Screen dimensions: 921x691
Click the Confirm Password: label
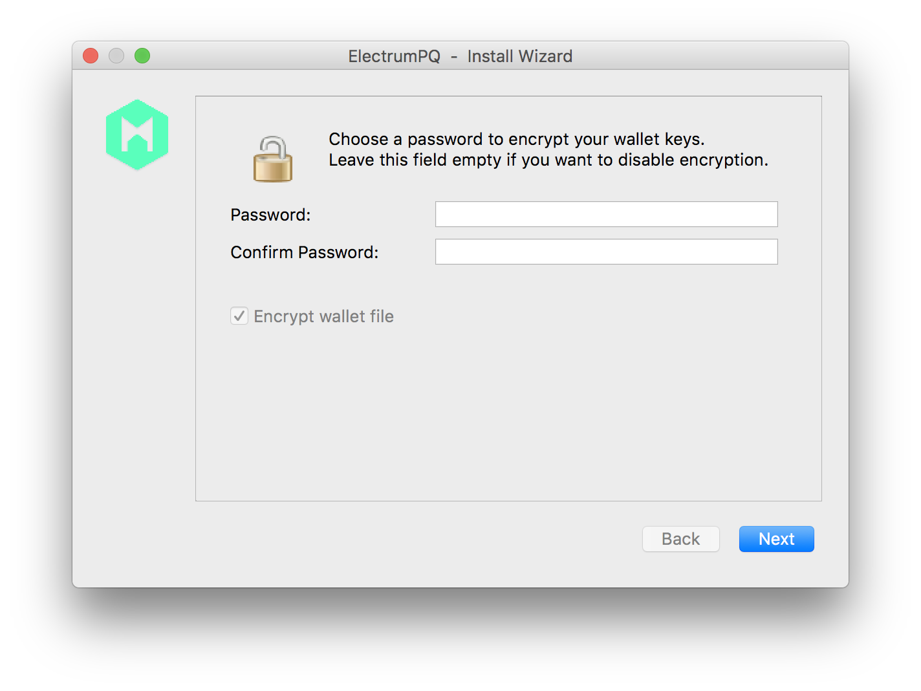[305, 252]
